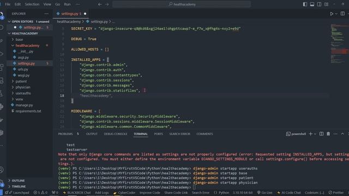Toggle the primary side bar layout icon
349x196 pixels.
[305, 4]
